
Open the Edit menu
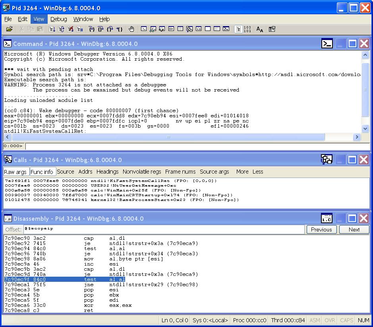point(23,19)
